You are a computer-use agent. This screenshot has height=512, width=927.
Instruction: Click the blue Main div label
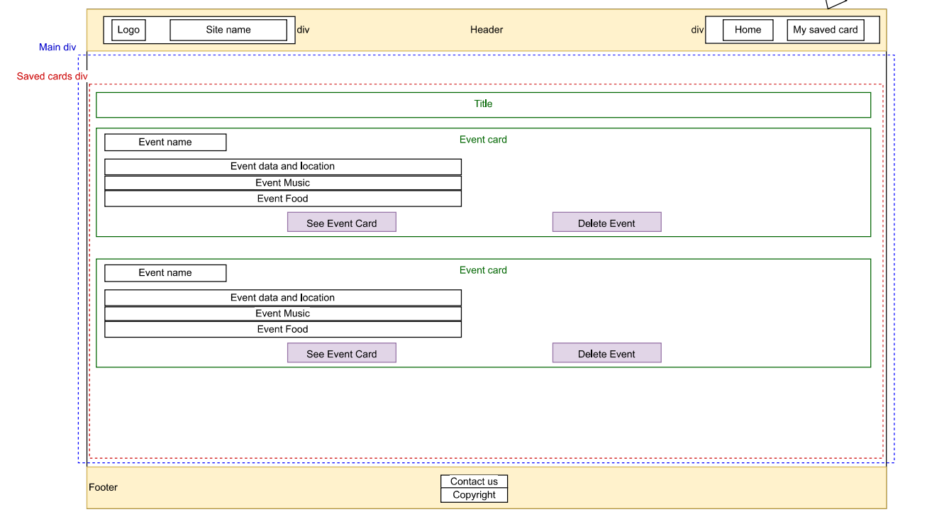(x=57, y=47)
